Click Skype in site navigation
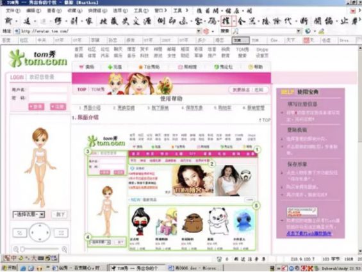Image resolution: width=362 pixels, height=272 pixels. click(262, 49)
